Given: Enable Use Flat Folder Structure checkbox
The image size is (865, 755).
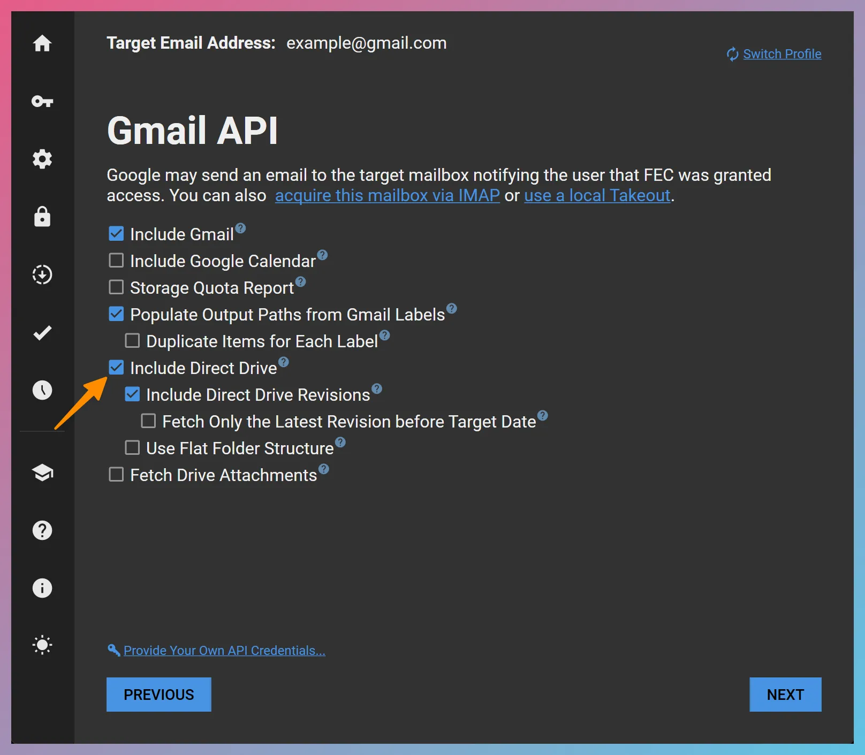Looking at the screenshot, I should (x=132, y=448).
